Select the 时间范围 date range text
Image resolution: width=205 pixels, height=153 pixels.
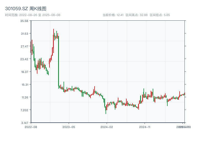tap(33, 15)
